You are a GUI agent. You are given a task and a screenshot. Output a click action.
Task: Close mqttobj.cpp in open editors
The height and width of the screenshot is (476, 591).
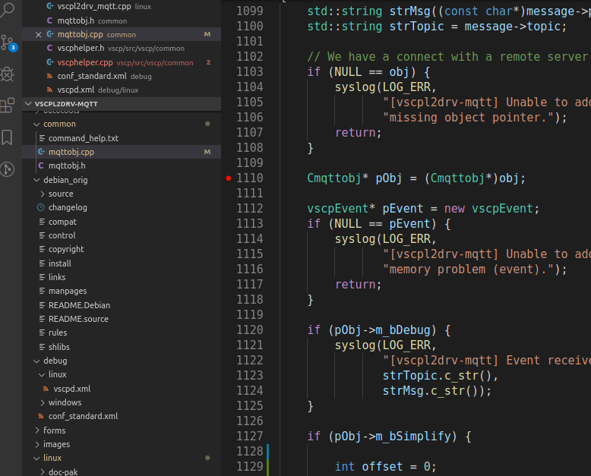coord(38,35)
